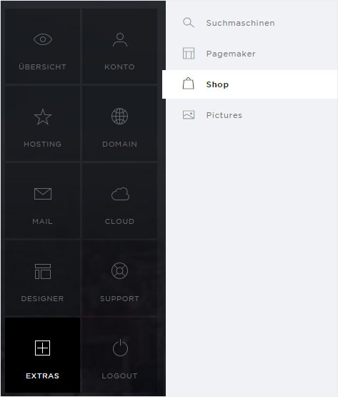Select the Hosting star icon
Image resolution: width=338 pixels, height=397 pixels.
[x=43, y=117]
